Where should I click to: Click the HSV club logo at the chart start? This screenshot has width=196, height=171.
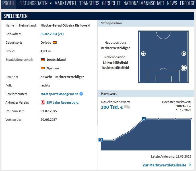pos(101,140)
